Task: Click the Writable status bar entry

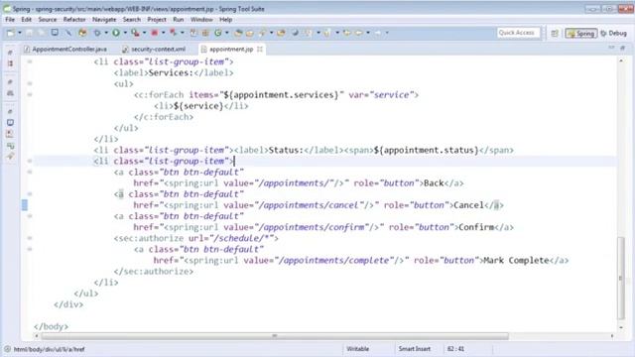Action: tap(357, 349)
